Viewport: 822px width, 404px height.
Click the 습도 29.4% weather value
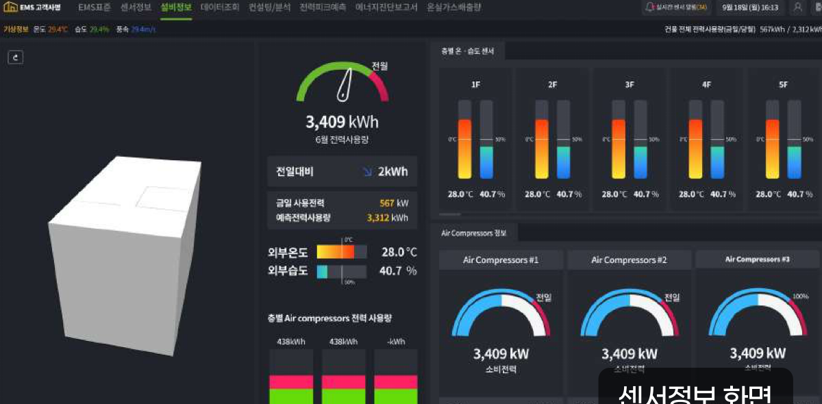point(92,29)
